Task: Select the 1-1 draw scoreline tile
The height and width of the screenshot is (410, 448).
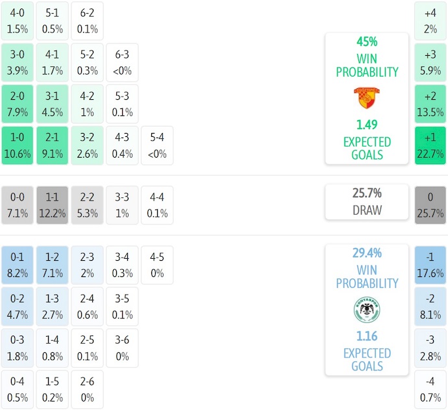Action: (52, 206)
